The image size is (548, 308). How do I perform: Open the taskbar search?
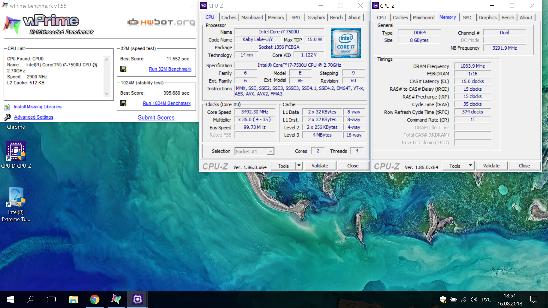click(31, 299)
